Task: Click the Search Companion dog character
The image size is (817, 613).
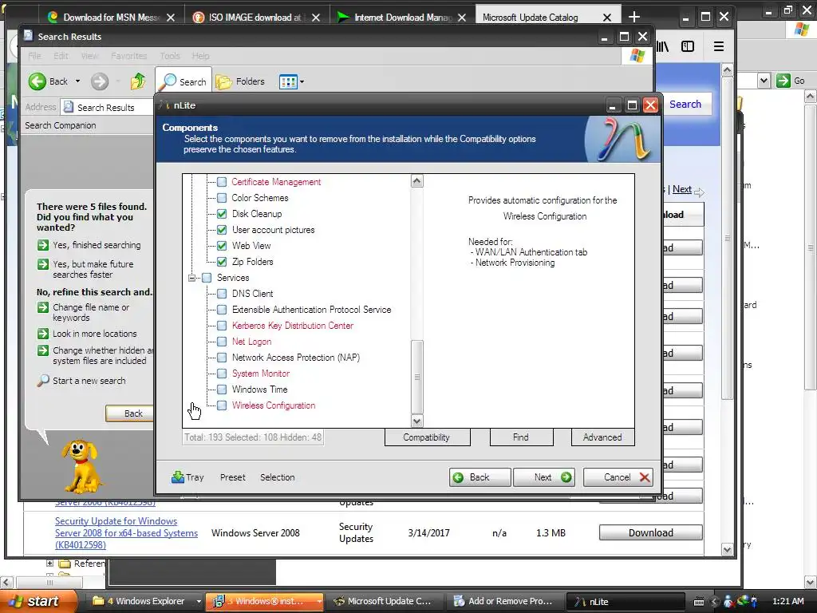Action: 81,465
